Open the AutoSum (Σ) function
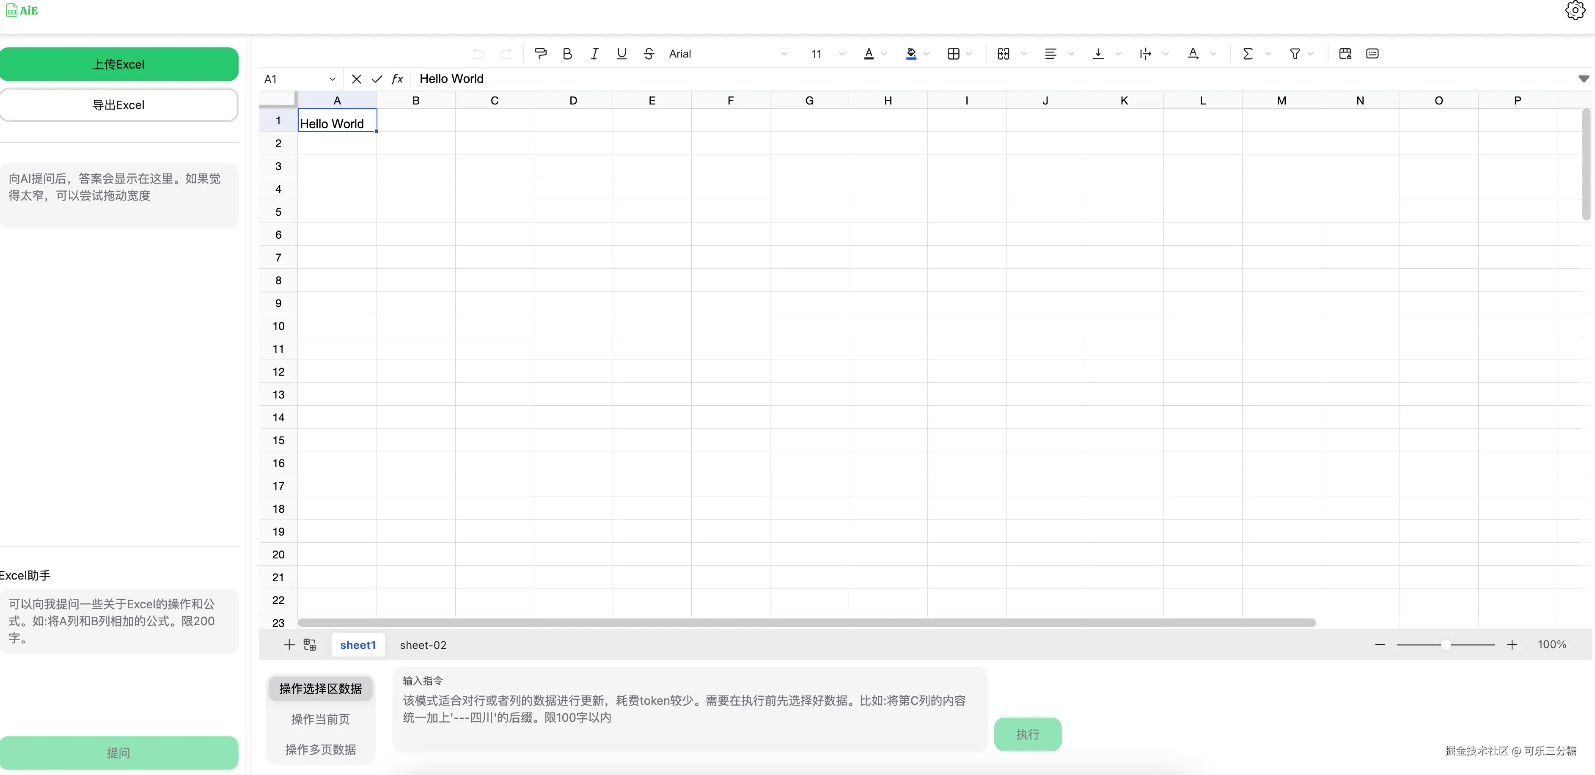This screenshot has height=775, width=1595. [x=1249, y=54]
